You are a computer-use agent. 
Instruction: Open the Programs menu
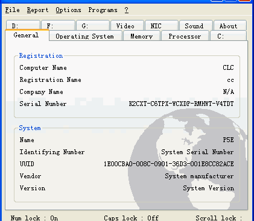103,10
